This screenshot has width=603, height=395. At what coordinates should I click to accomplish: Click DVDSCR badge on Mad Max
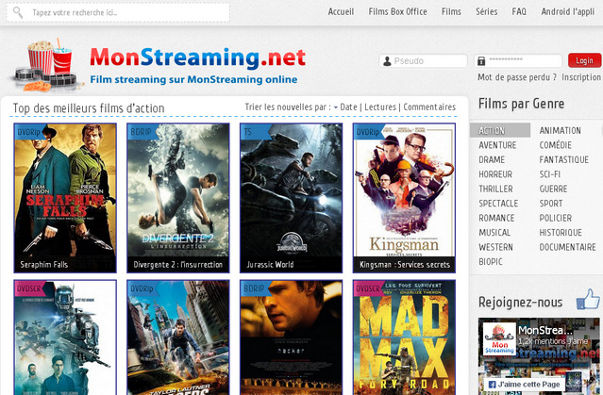click(x=368, y=288)
